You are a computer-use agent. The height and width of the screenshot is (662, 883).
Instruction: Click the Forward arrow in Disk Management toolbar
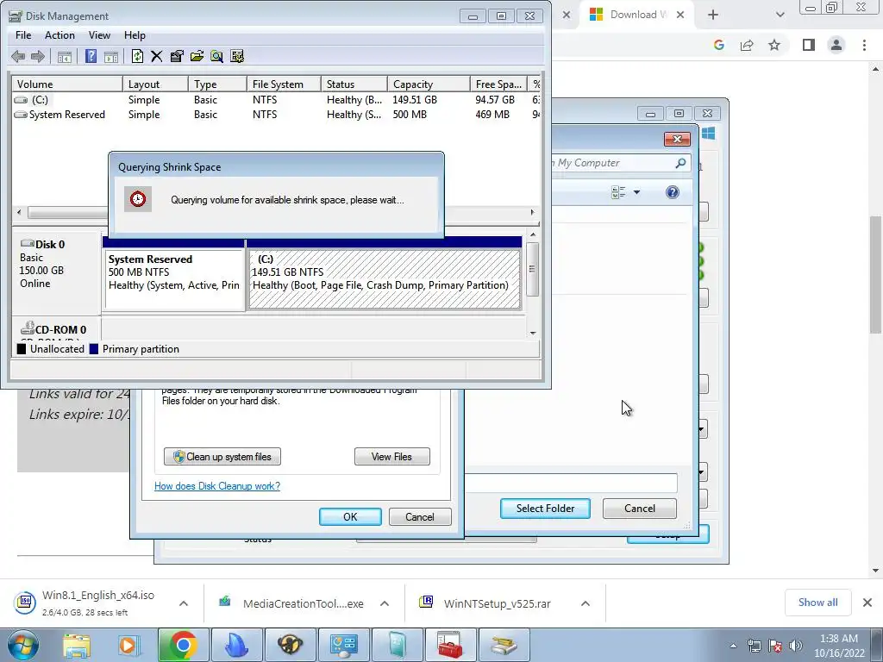(x=38, y=56)
